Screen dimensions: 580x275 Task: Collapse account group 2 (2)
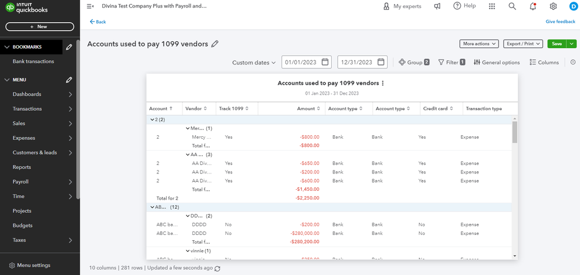click(x=152, y=120)
